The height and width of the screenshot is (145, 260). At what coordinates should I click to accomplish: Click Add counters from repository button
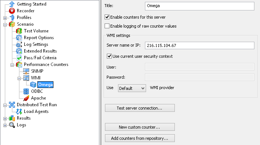140,138
